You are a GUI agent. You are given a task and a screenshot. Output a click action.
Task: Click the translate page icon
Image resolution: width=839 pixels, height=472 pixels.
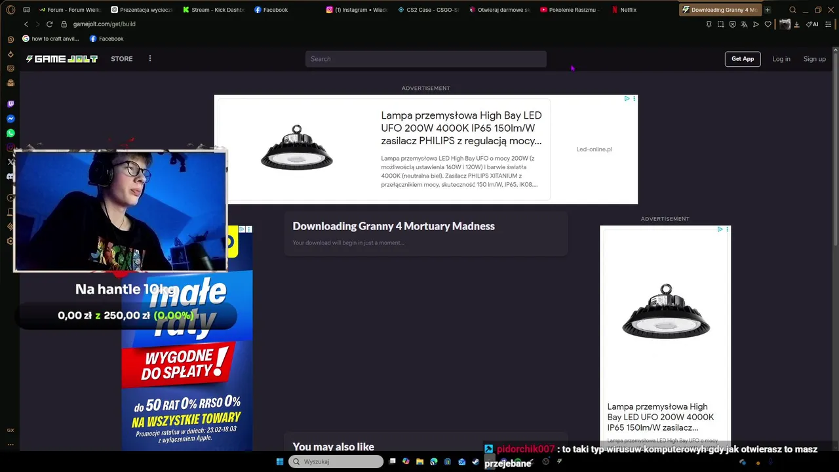tap(744, 24)
